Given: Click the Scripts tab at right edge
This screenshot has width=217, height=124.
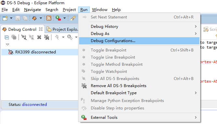Looking at the screenshot, I should click(x=210, y=29).
